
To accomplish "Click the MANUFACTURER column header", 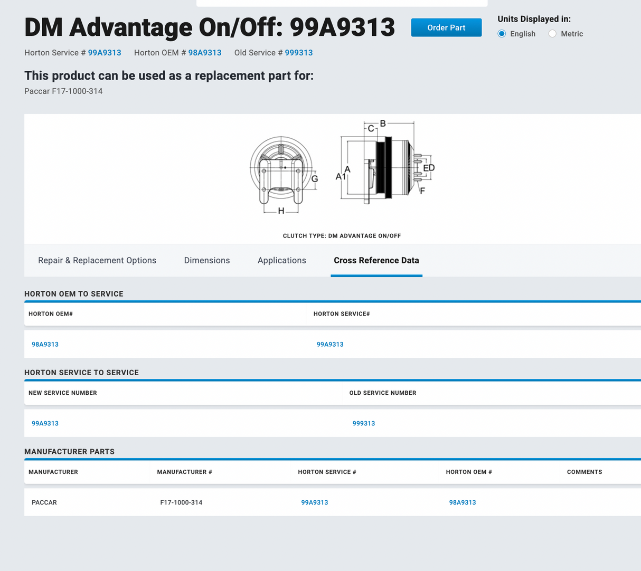I will pos(53,472).
